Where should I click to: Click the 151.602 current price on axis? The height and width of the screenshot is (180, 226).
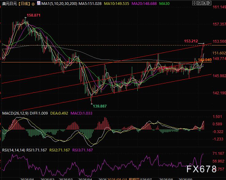pyautogui.click(x=219, y=53)
